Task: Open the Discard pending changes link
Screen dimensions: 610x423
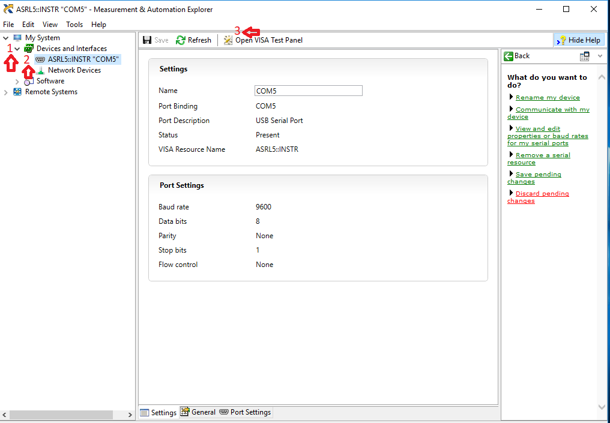Action: coord(538,197)
